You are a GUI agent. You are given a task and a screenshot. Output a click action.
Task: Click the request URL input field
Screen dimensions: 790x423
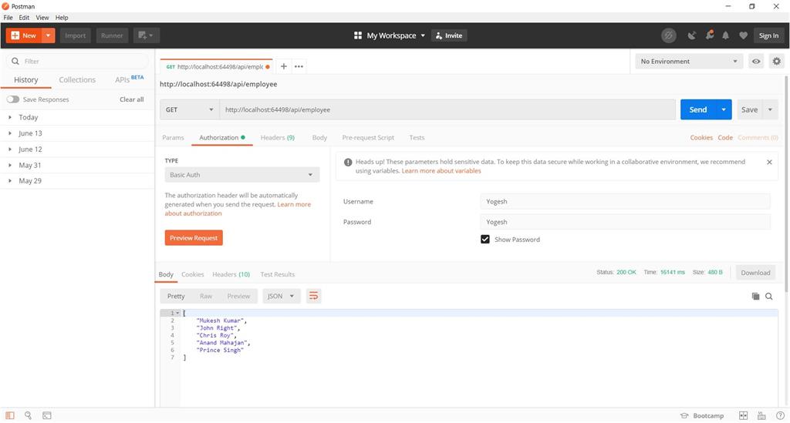447,109
